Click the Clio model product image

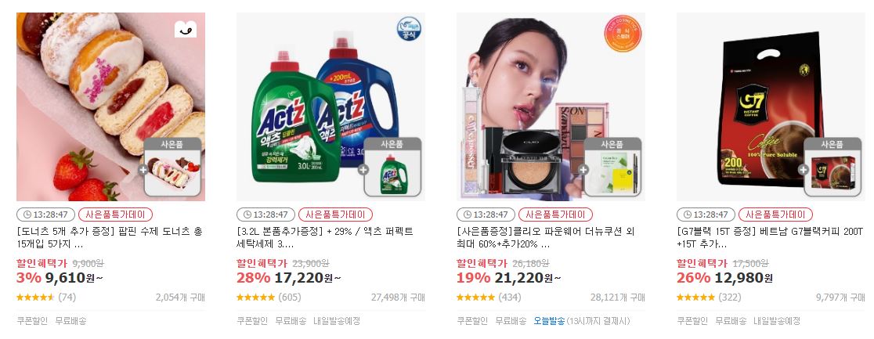[x=551, y=106]
